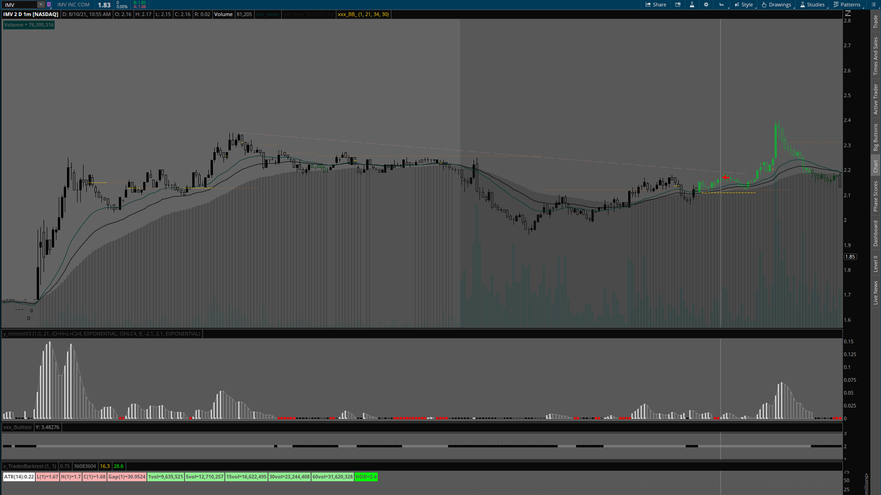Click the Share chart button
The height and width of the screenshot is (495, 881).
pos(656,5)
